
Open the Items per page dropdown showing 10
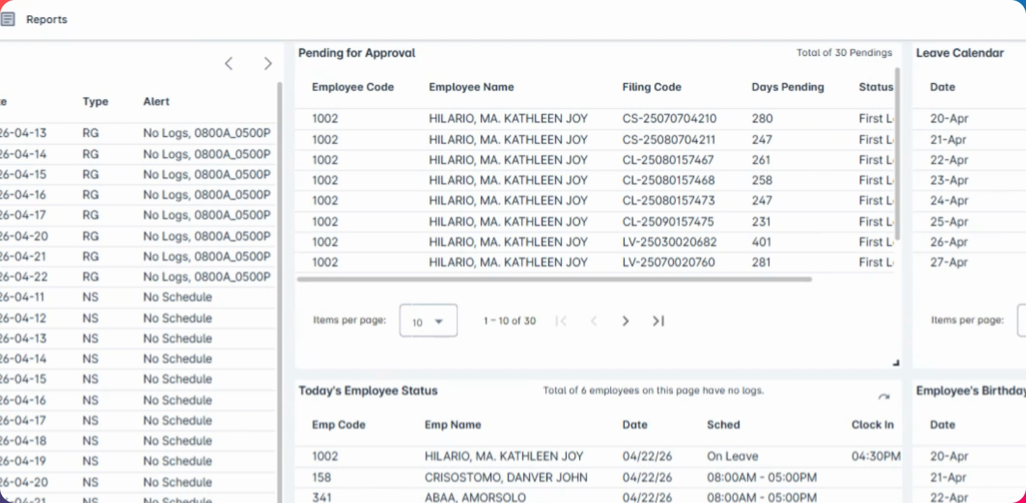pos(428,321)
